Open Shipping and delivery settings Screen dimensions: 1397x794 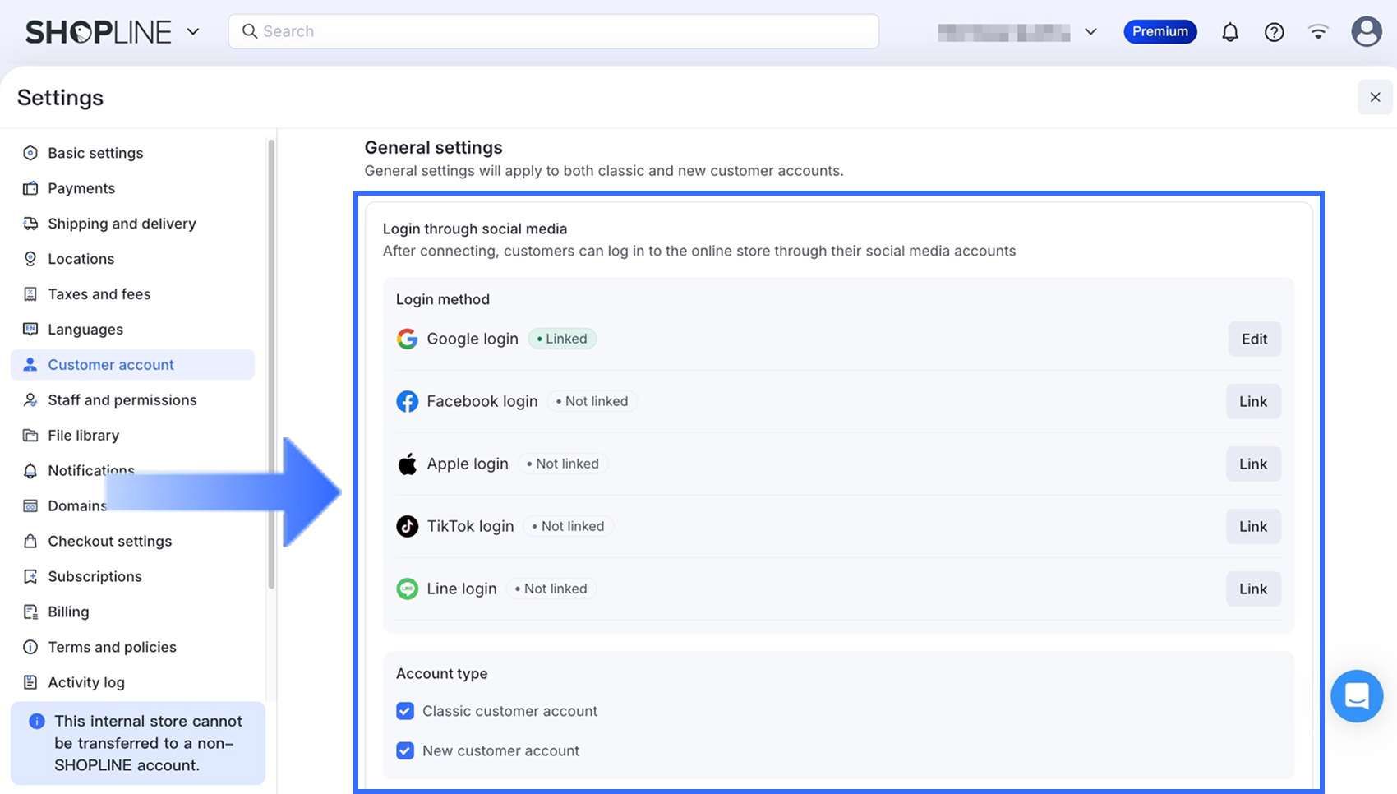tap(122, 224)
